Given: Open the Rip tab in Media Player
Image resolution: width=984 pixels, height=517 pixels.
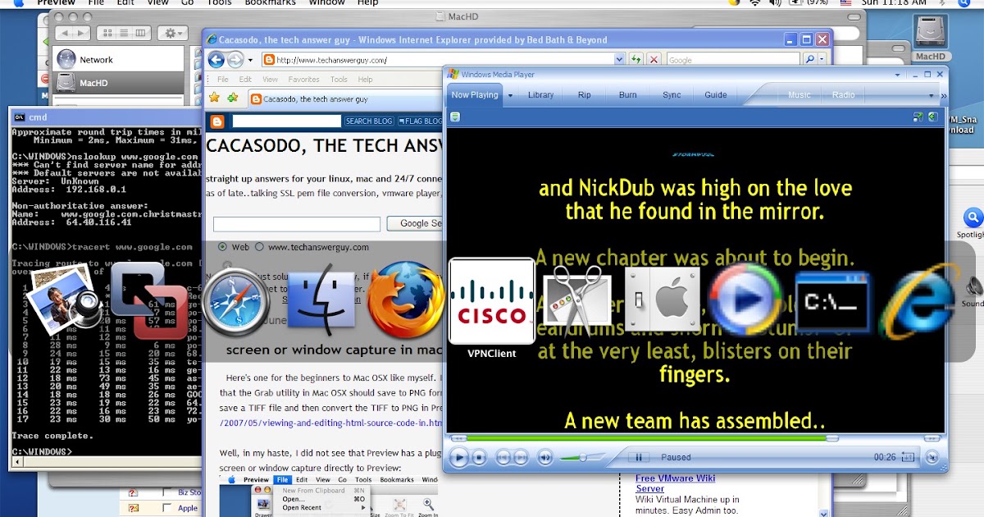Looking at the screenshot, I should pyautogui.click(x=584, y=95).
